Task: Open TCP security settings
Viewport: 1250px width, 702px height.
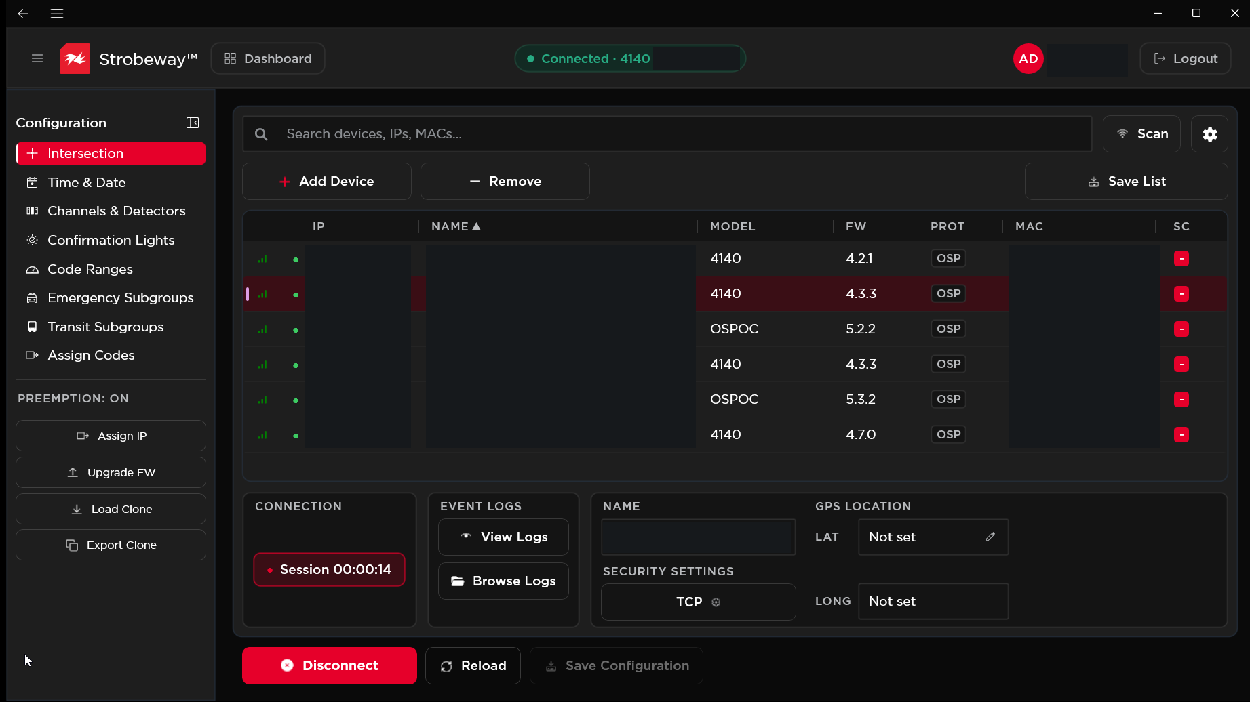Action: [x=698, y=602]
